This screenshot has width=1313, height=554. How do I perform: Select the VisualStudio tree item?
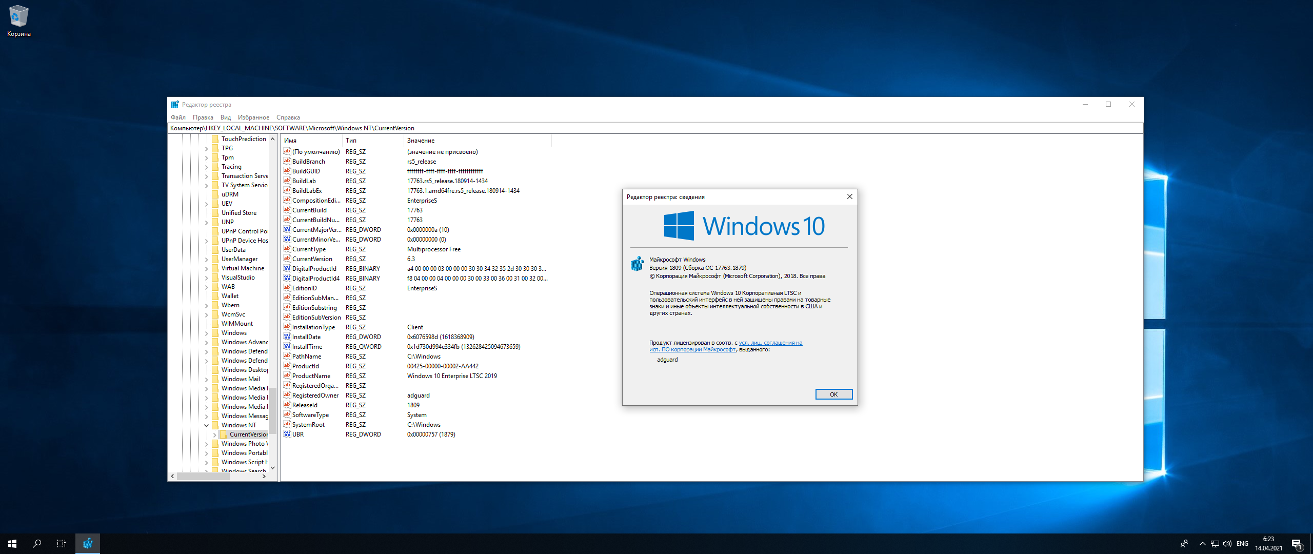[238, 278]
